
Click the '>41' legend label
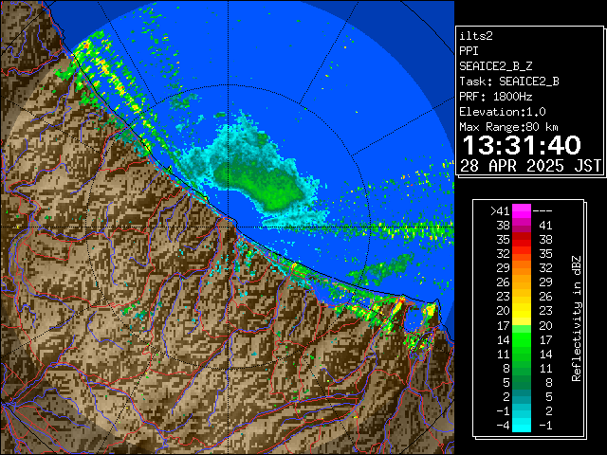click(500, 211)
